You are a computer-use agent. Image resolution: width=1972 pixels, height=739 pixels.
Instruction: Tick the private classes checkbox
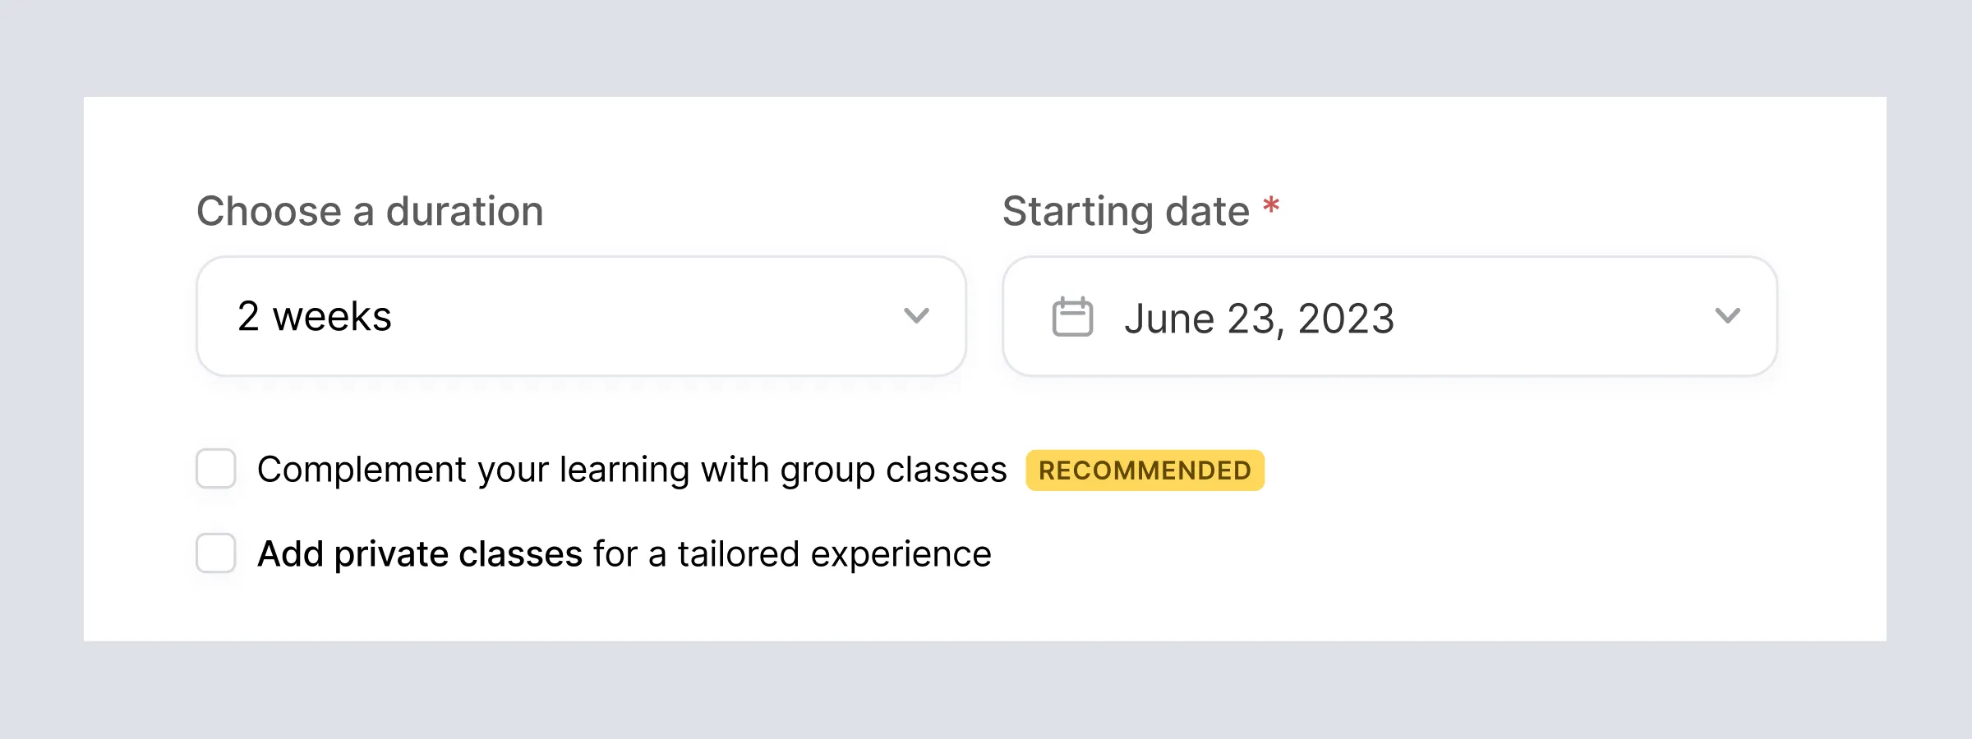216,553
